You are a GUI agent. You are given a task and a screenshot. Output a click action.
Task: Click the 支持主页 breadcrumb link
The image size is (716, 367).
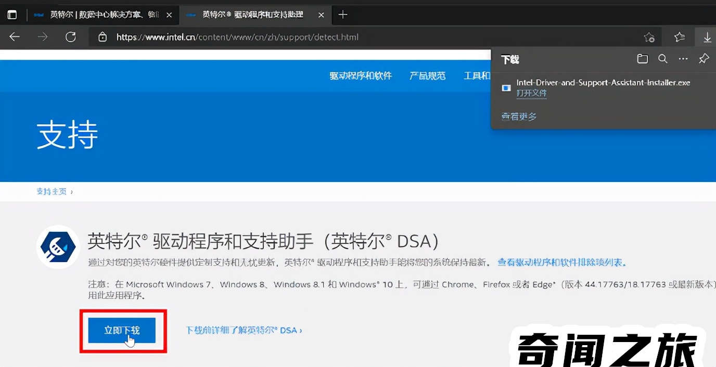52,191
